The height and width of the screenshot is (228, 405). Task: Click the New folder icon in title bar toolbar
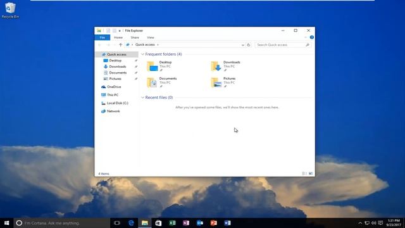coord(115,30)
